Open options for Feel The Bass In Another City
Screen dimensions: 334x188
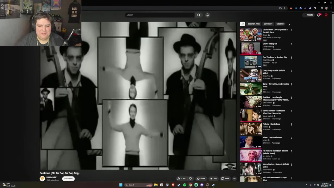click(x=291, y=57)
